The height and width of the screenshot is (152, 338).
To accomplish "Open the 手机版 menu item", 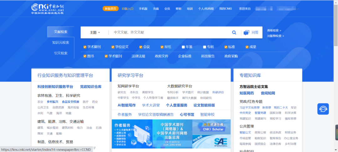I will pos(143,9).
